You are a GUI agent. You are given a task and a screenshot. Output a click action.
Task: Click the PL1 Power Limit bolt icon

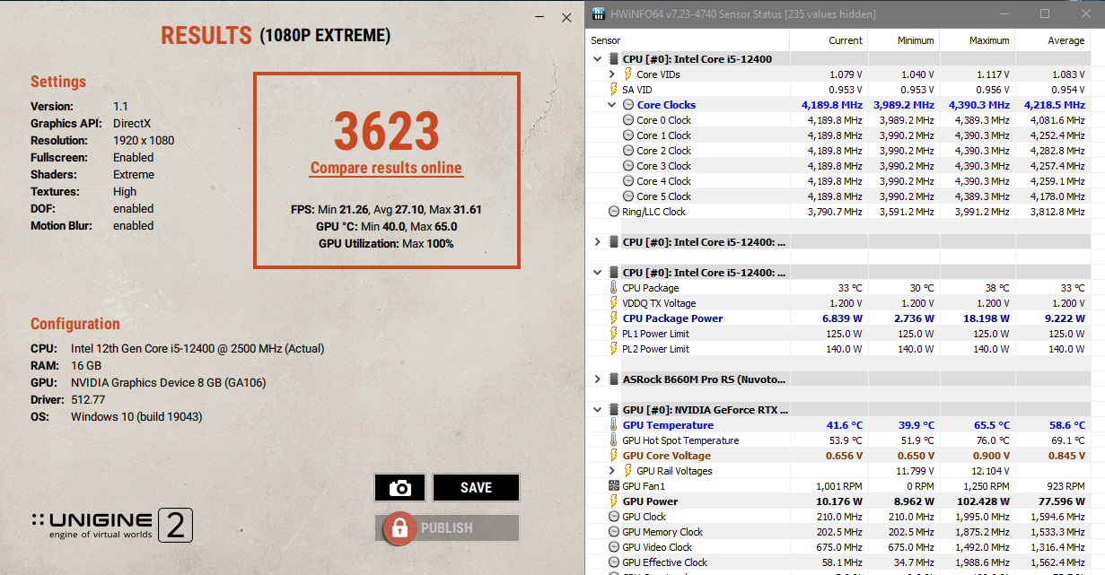point(613,334)
